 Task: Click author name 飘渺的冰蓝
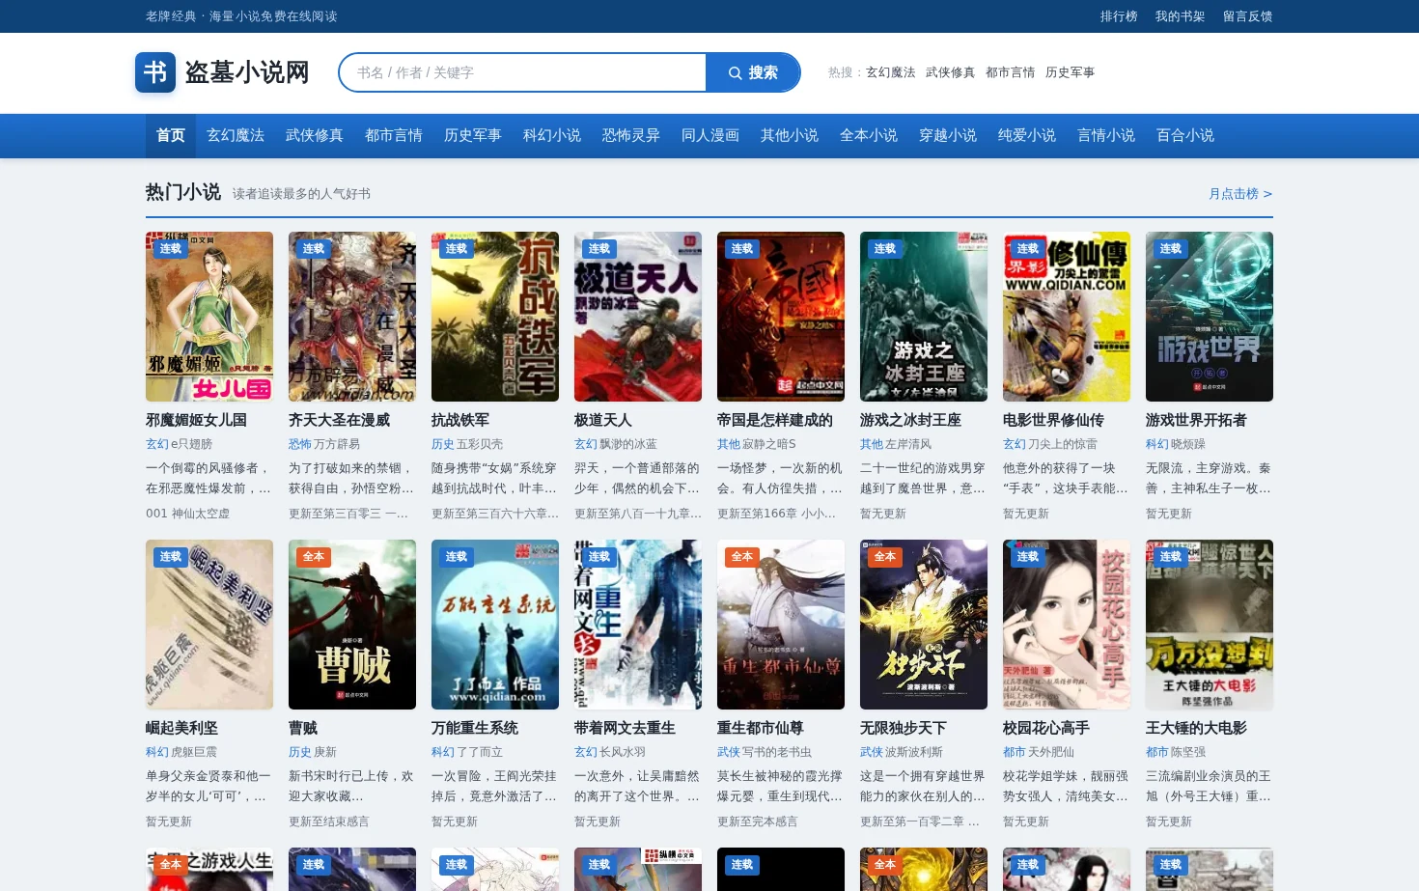pyautogui.click(x=628, y=444)
